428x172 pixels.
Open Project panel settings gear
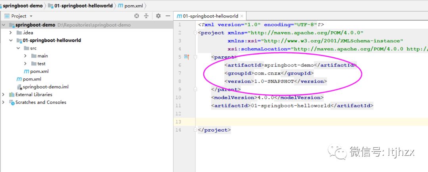coord(158,16)
